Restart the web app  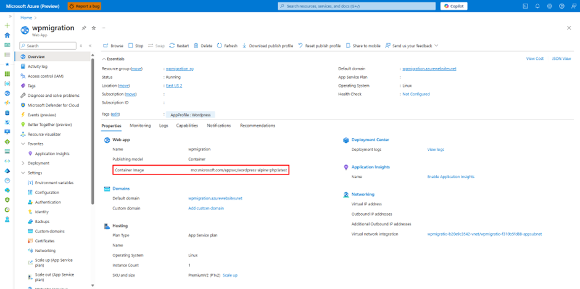[x=179, y=46]
